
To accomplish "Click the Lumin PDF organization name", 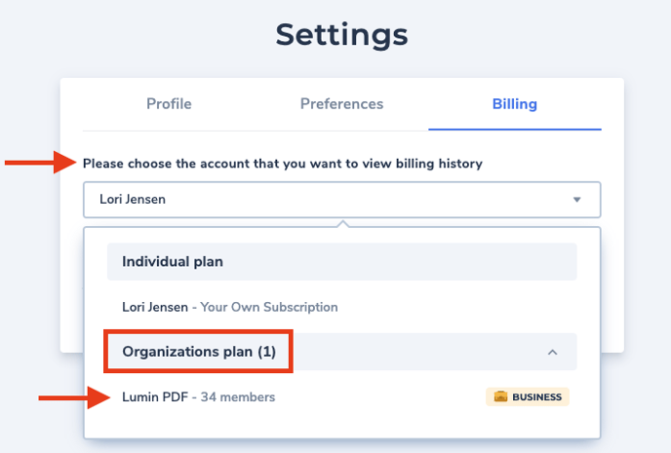I will [x=155, y=397].
